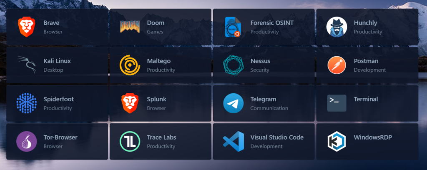
Task: Click Productivity label under Spiderfoot
Action: click(58, 108)
